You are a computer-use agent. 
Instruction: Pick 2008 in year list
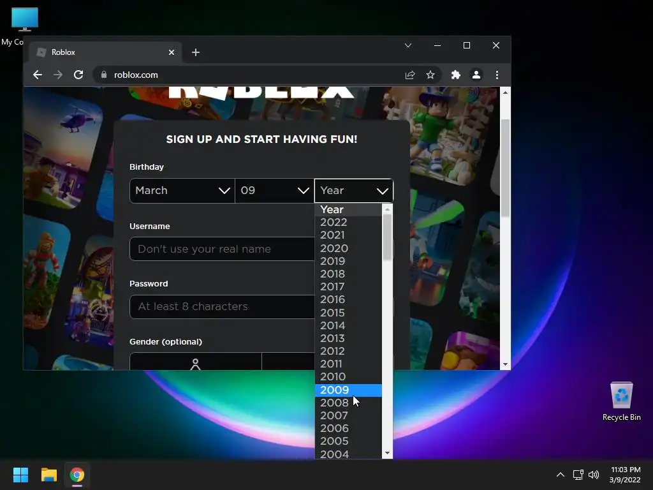(x=348, y=403)
